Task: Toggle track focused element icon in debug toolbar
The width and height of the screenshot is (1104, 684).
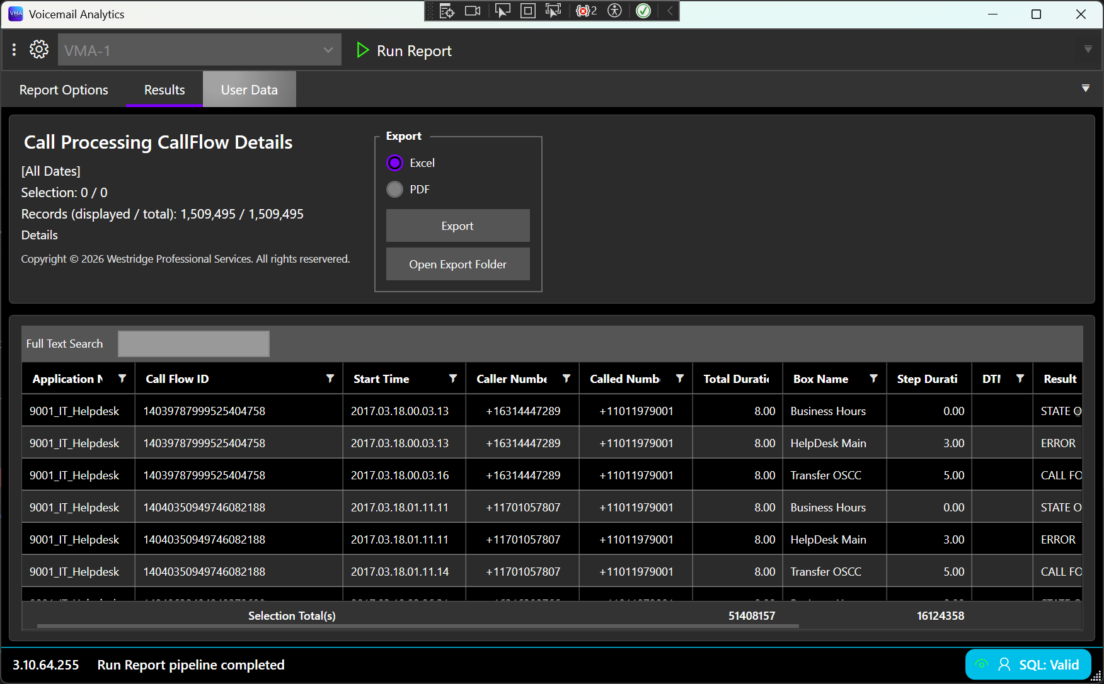Action: 553,11
